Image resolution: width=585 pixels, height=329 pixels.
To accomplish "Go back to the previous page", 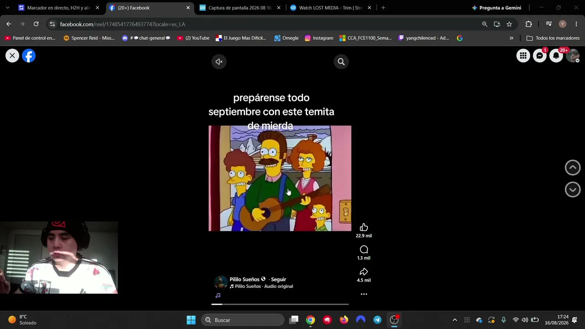I will [9, 24].
